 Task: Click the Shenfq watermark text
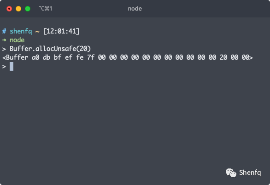(250, 173)
